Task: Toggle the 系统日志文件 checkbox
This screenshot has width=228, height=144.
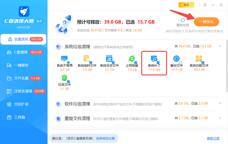Action: click(x=113, y=63)
